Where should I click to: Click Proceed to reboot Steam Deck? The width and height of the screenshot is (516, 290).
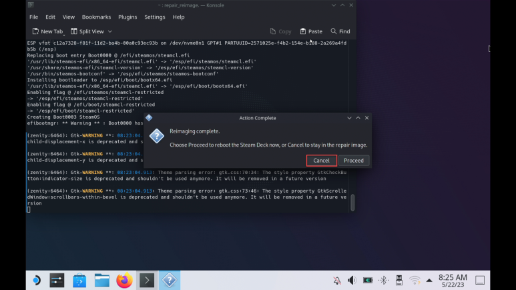coord(354,161)
